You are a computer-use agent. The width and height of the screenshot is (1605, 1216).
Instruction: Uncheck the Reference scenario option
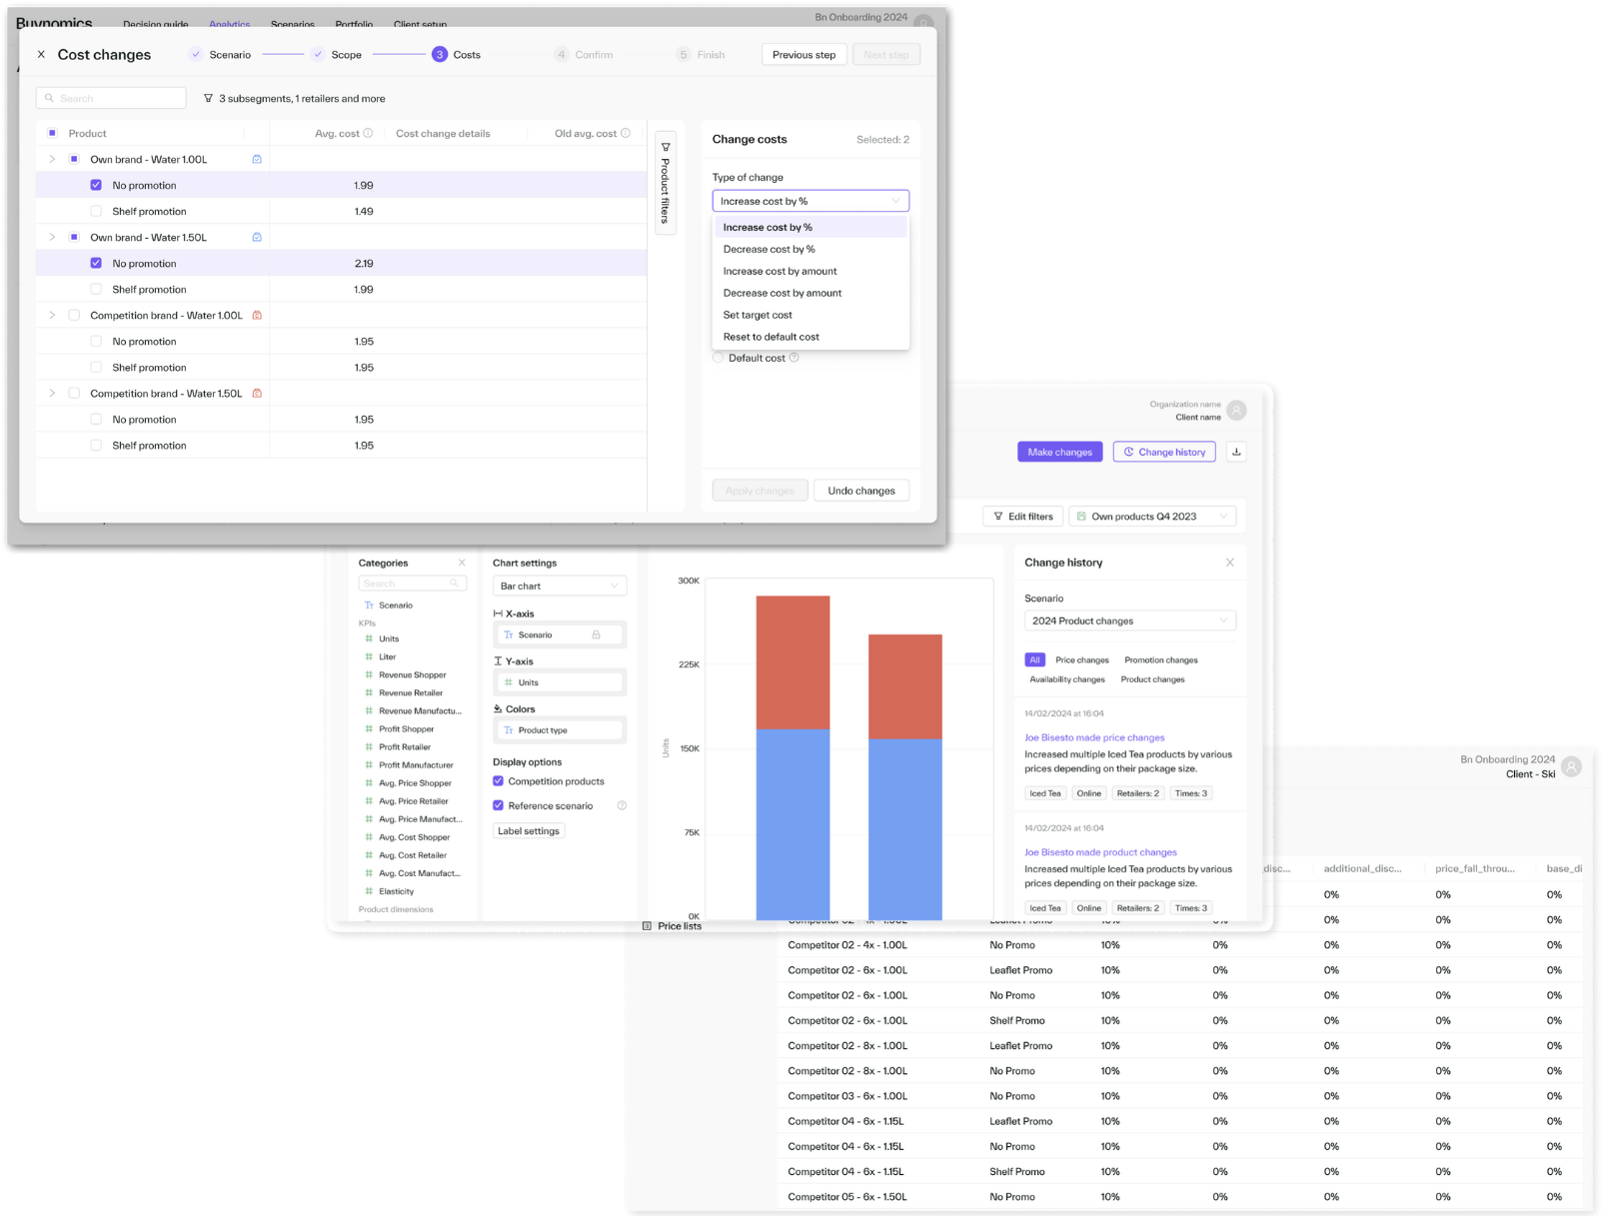[498, 805]
